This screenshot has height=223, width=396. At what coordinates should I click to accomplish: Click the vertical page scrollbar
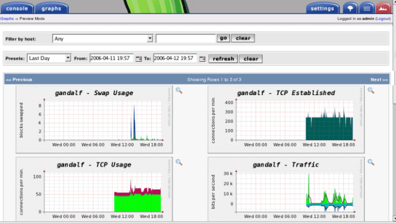point(394,111)
